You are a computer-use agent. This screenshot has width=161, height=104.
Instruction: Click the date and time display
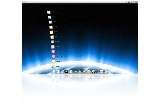(135, 2)
